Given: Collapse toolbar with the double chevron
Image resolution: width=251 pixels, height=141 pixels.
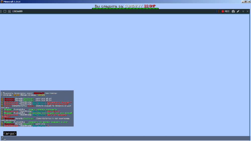Looking at the screenshot, I should [243, 11].
